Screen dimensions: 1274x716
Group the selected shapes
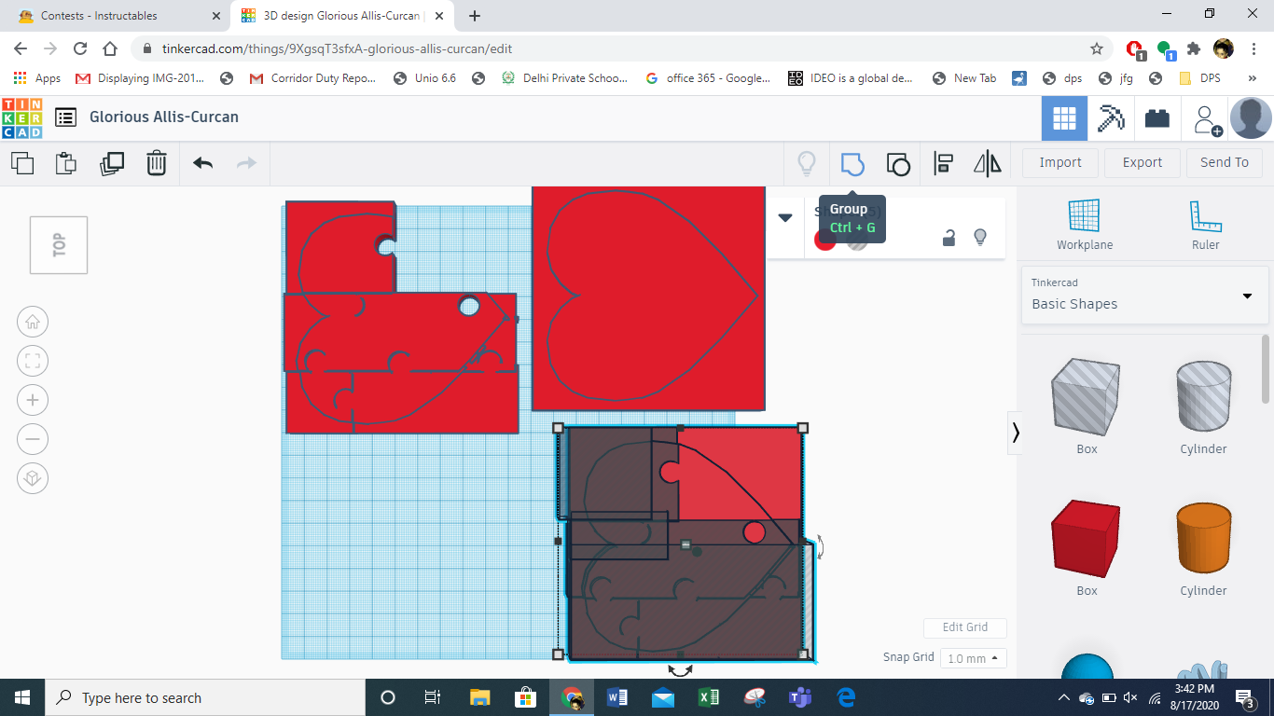click(x=852, y=164)
